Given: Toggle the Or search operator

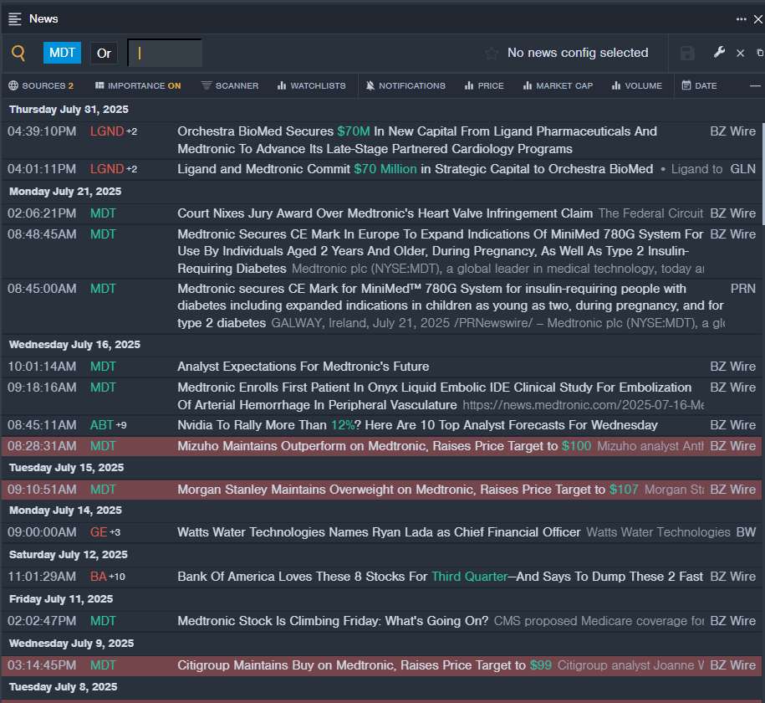Looking at the screenshot, I should tap(104, 53).
